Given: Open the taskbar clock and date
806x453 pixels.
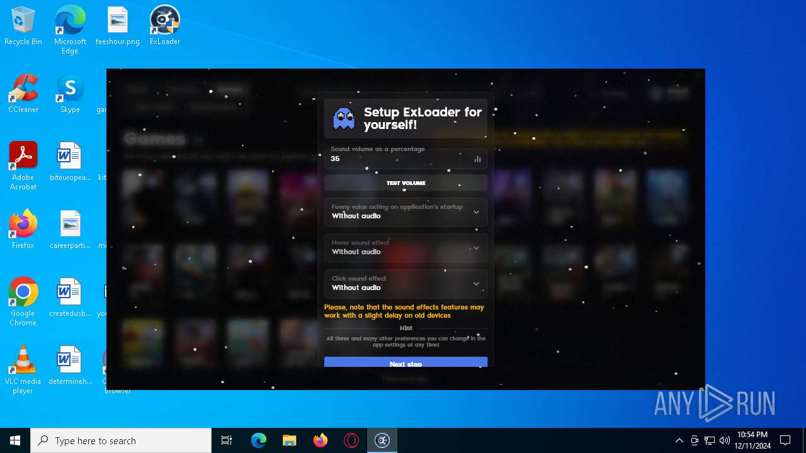Looking at the screenshot, I should pos(752,440).
